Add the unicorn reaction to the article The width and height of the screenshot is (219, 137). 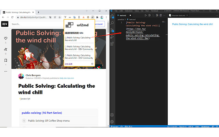[x=5, y=49]
